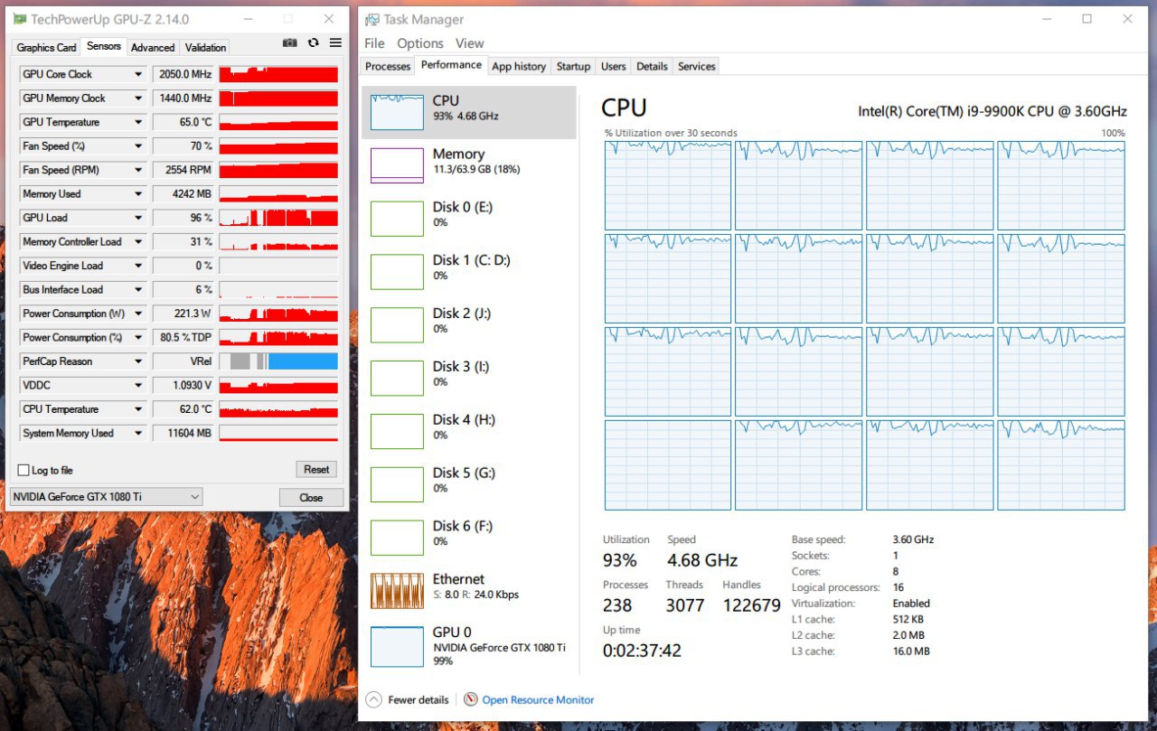Click the Intel Core i9-9900K CPU name
This screenshot has width=1157, height=731.
click(x=992, y=111)
